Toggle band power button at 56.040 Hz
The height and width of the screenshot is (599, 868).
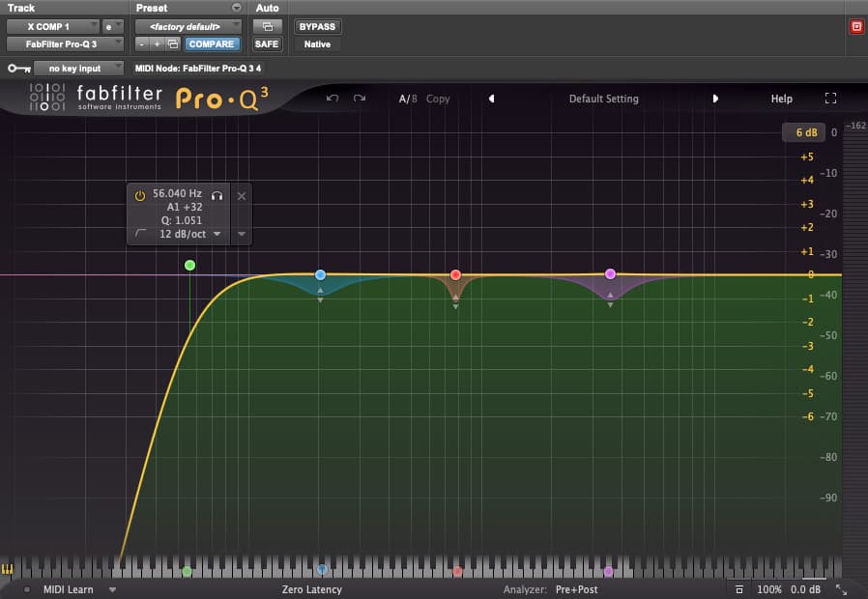[140, 195]
